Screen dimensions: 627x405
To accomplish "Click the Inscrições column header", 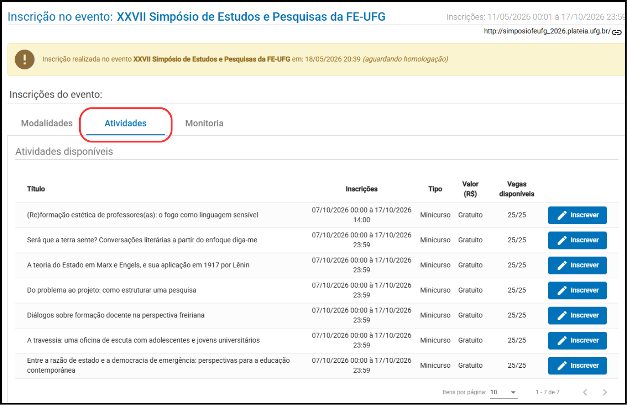I will [x=361, y=189].
